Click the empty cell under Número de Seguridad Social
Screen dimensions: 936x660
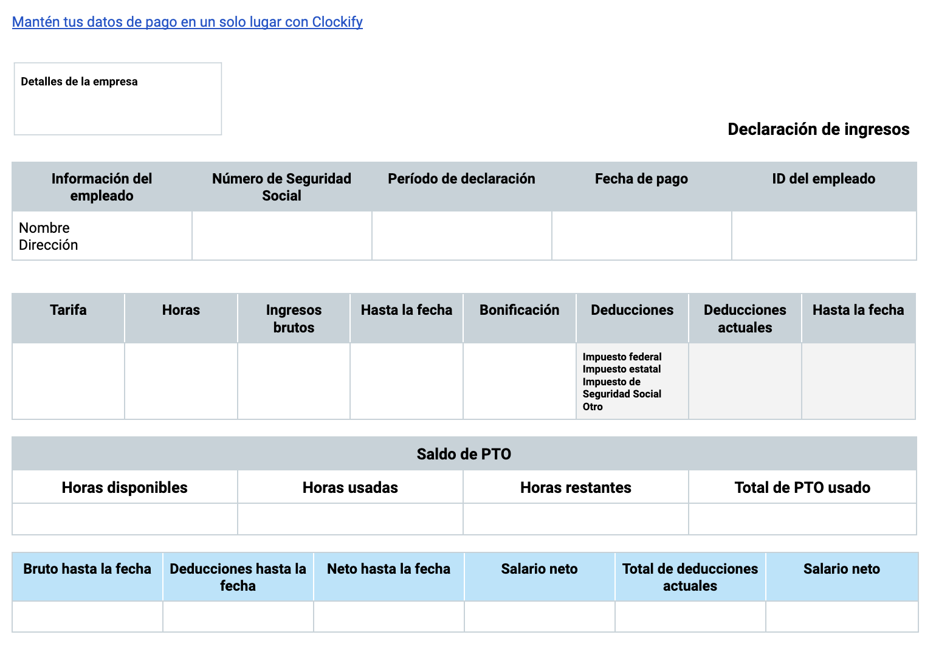(x=282, y=236)
